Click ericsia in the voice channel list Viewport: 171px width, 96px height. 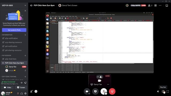(11, 70)
